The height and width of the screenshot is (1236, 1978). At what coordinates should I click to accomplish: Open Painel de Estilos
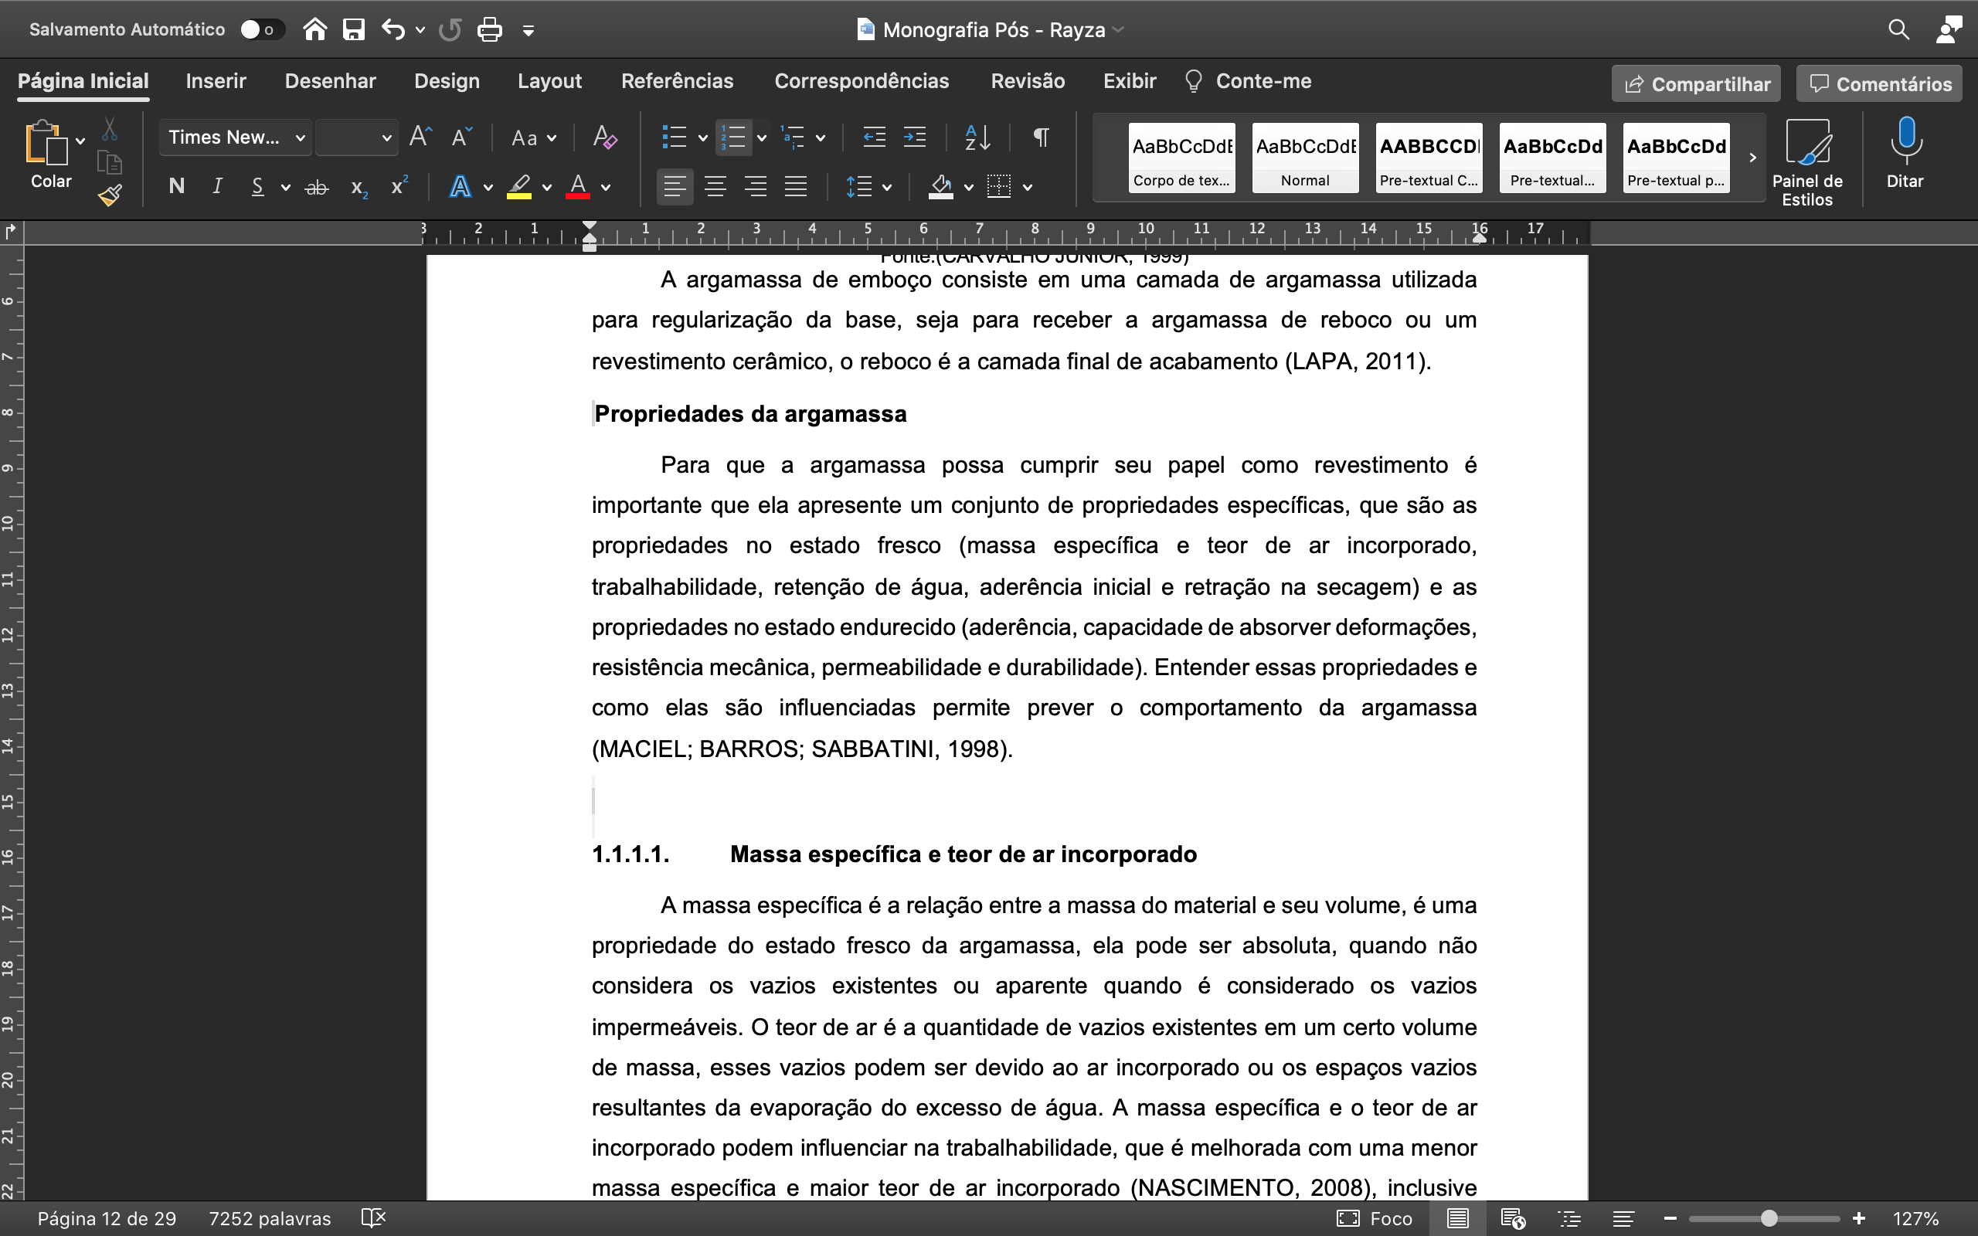point(1807,161)
